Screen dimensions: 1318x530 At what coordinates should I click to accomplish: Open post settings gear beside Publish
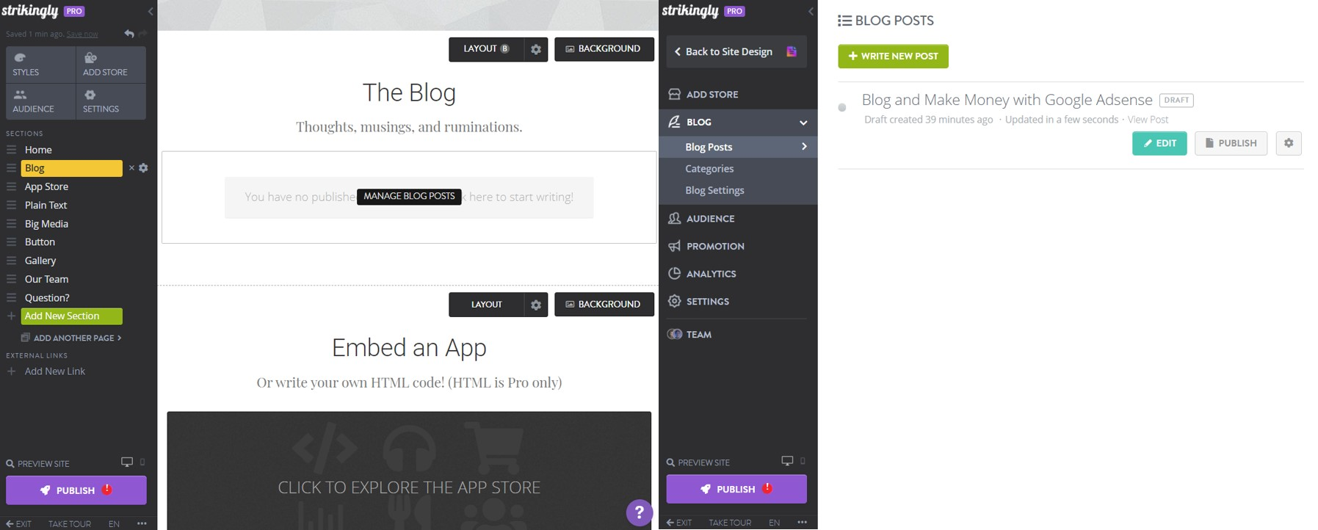pyautogui.click(x=1288, y=143)
